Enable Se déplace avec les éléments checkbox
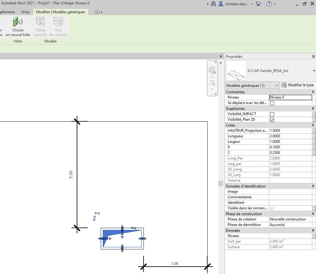316x274 pixels. 272,103
